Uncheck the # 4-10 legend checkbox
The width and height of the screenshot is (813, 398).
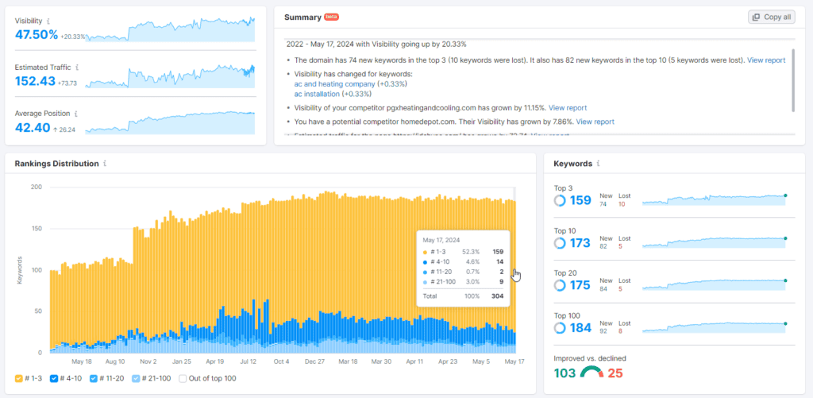[53, 378]
